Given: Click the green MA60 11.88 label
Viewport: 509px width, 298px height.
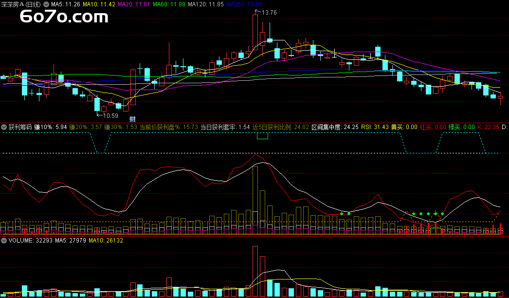Looking at the screenshot, I should coord(169,4).
